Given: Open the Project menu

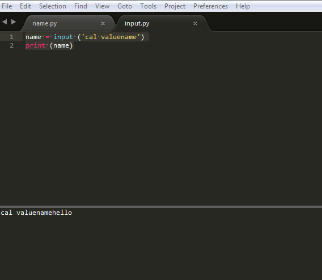Looking at the screenshot, I should [175, 6].
